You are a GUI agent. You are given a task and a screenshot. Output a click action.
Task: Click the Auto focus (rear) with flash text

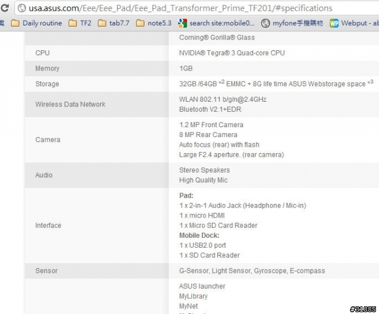[219, 145]
